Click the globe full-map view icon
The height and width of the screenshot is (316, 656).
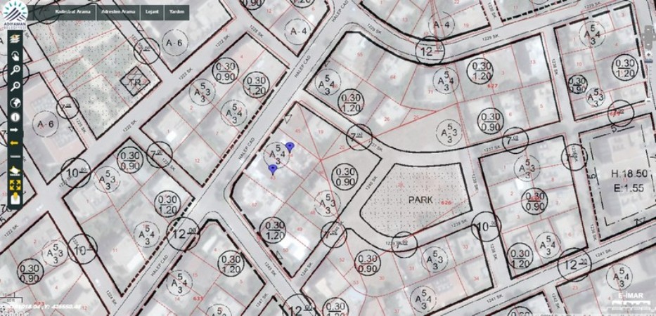pyautogui.click(x=15, y=102)
